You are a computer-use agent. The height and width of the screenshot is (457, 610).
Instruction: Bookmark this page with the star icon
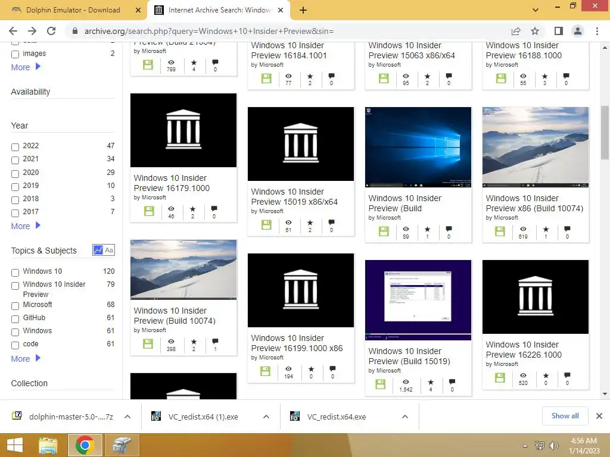(535, 31)
